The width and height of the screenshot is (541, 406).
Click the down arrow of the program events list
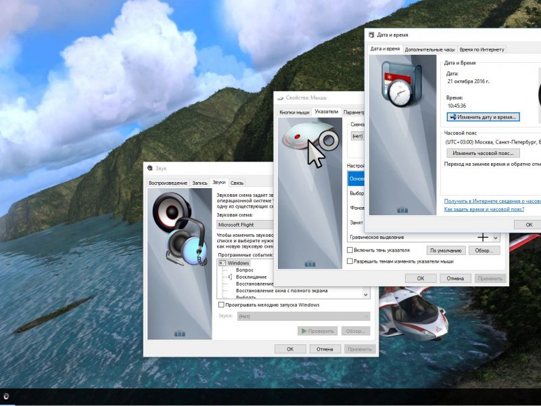(365, 294)
